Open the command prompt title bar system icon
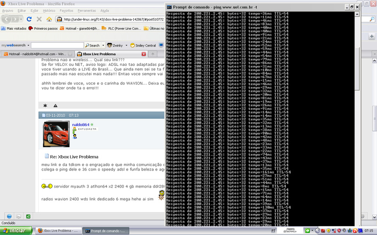Screen dimensions: 377x235 coord(169,7)
